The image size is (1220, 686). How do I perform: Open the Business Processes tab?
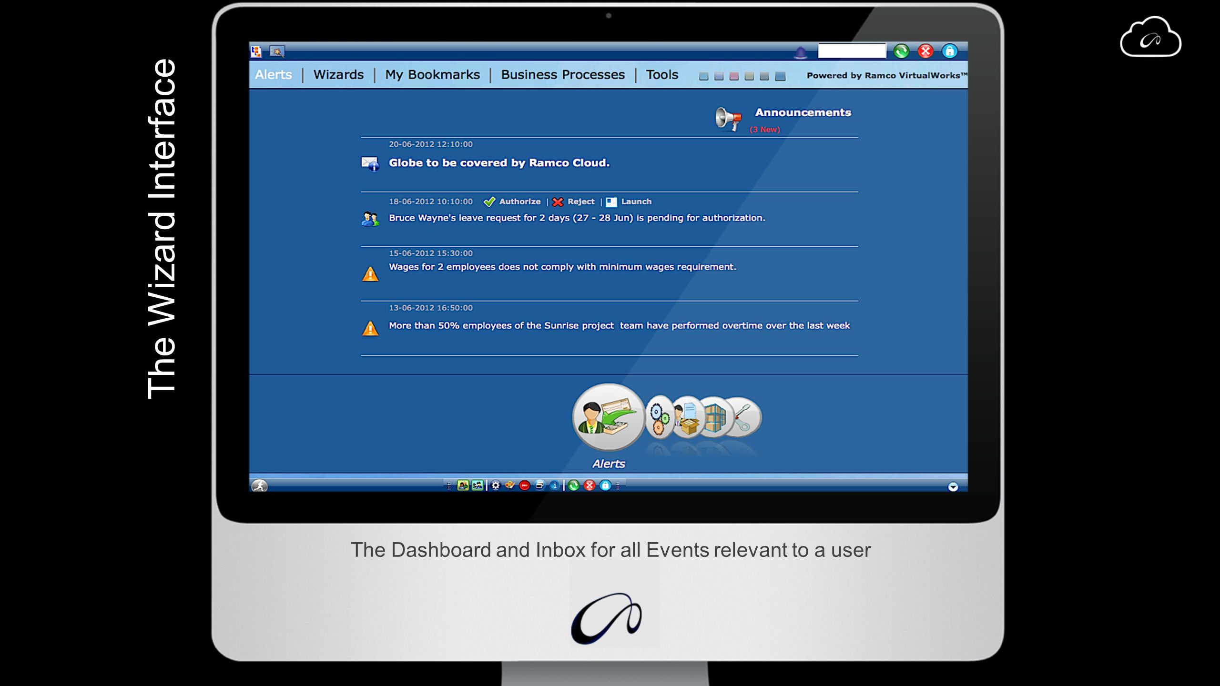(x=563, y=75)
